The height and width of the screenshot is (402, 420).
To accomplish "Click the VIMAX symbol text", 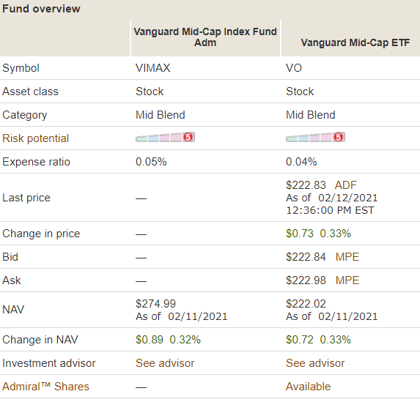I will pos(153,68).
